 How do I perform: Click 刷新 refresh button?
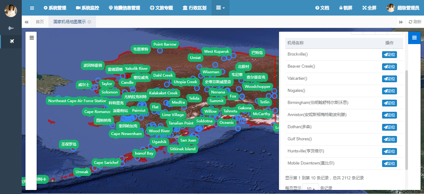coord(415,22)
